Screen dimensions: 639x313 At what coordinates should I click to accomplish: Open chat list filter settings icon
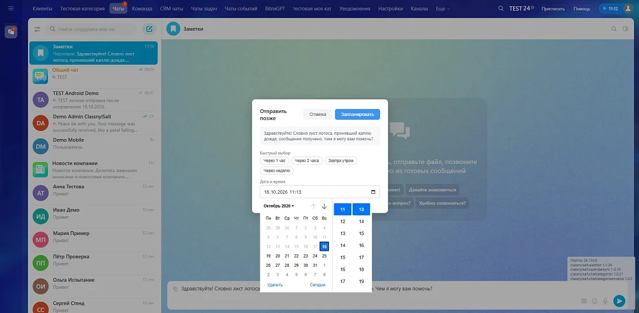coord(37,29)
